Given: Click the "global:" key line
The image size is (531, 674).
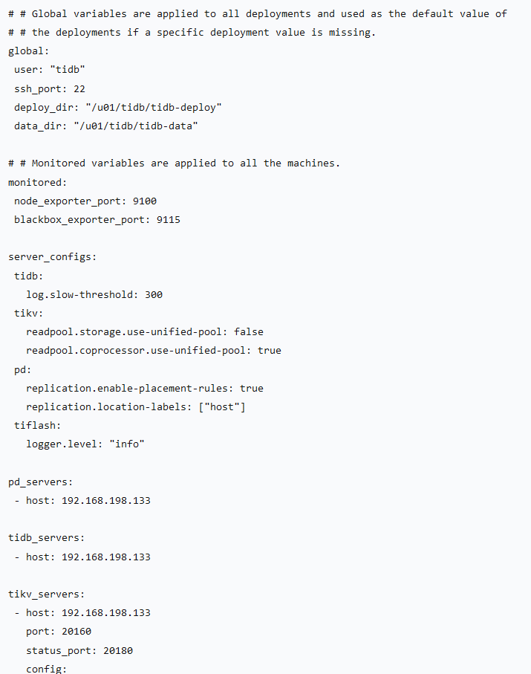Looking at the screenshot, I should click(x=28, y=51).
